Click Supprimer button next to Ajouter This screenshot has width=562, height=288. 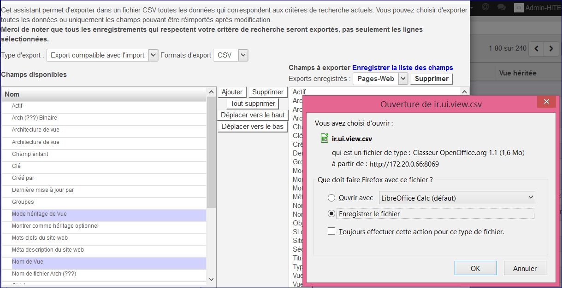click(268, 92)
